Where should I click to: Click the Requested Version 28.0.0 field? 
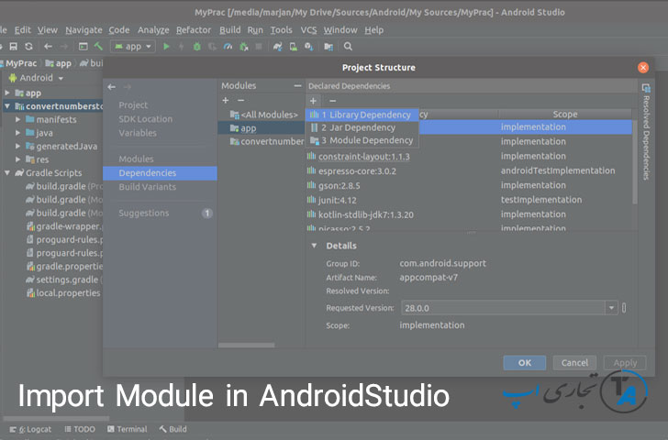(x=503, y=308)
